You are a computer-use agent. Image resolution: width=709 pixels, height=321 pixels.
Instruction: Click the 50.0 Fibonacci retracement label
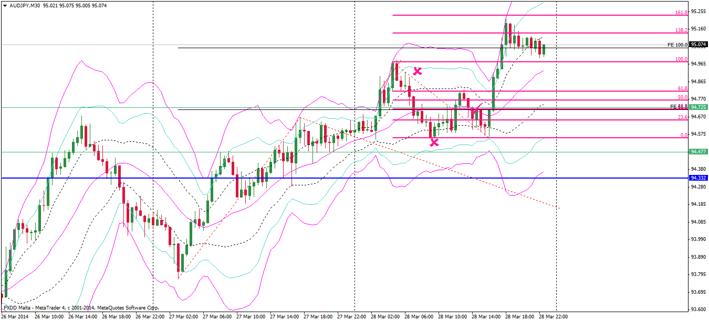click(x=683, y=97)
